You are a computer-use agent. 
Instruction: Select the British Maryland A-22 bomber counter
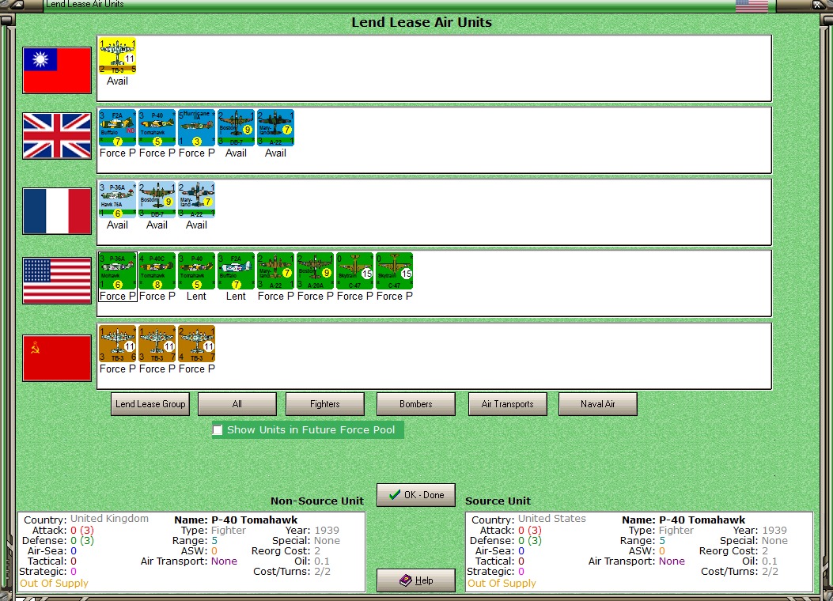coord(275,128)
